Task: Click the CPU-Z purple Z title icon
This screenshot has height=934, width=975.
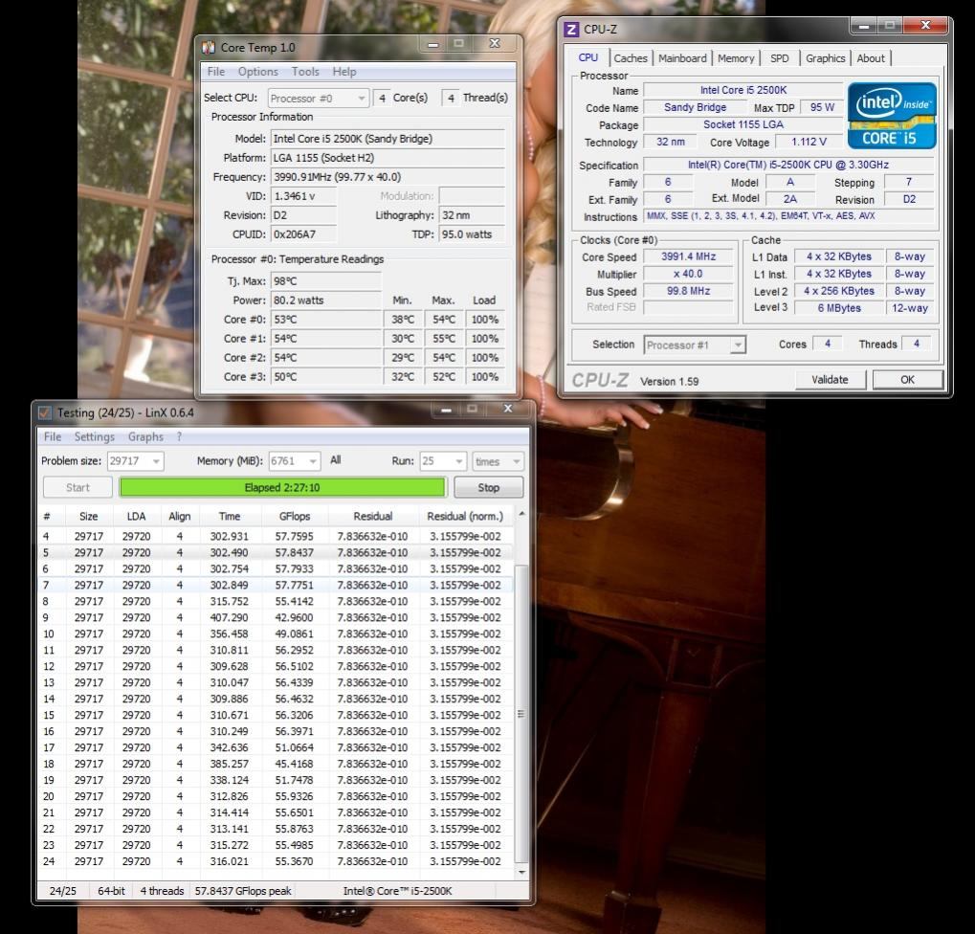Action: (571, 30)
